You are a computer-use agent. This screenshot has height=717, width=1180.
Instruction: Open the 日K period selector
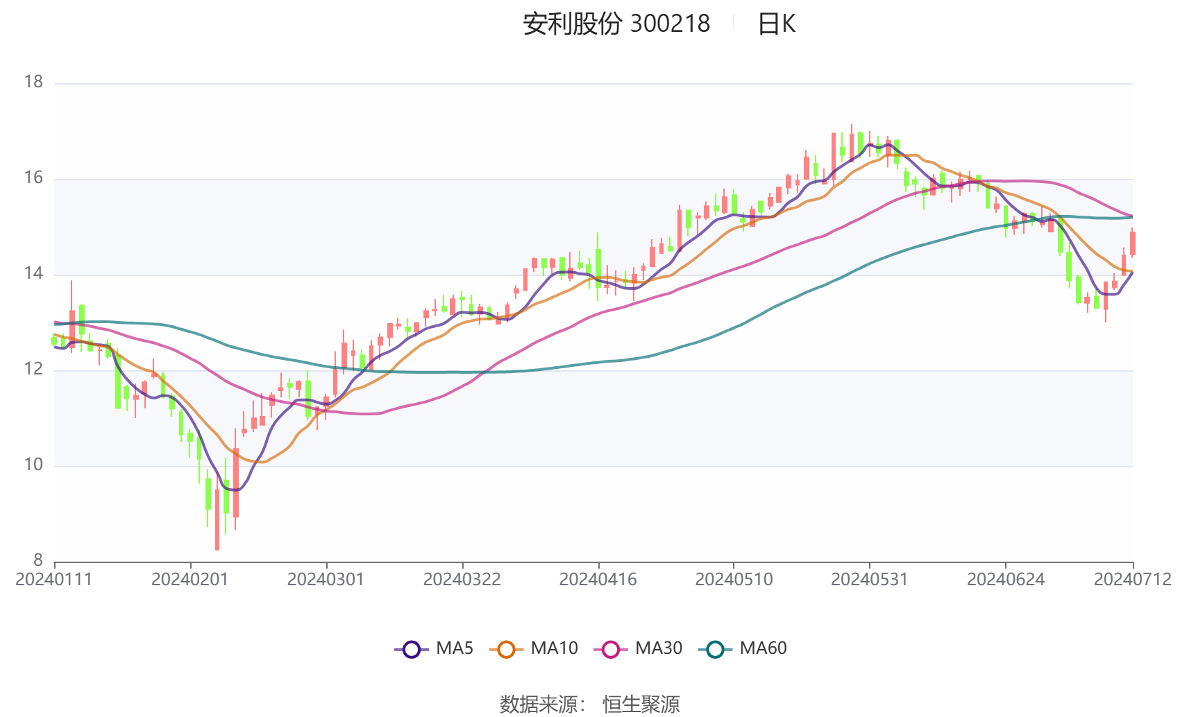[x=777, y=24]
